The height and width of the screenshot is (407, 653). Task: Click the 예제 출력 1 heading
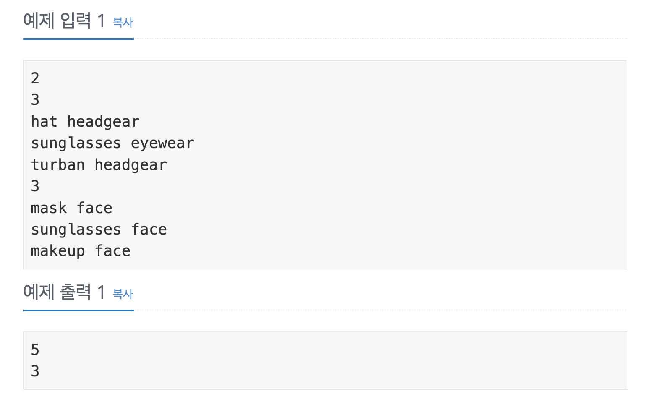click(64, 292)
